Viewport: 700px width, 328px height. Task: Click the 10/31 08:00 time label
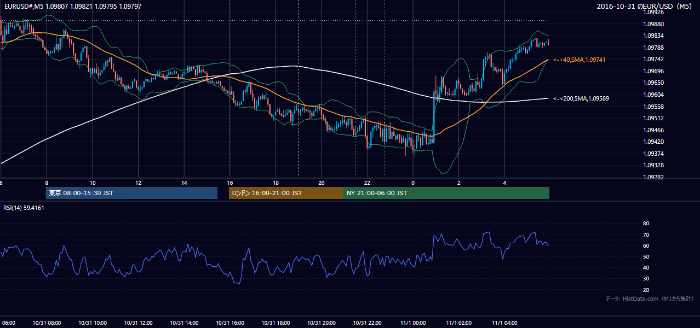coord(47,323)
